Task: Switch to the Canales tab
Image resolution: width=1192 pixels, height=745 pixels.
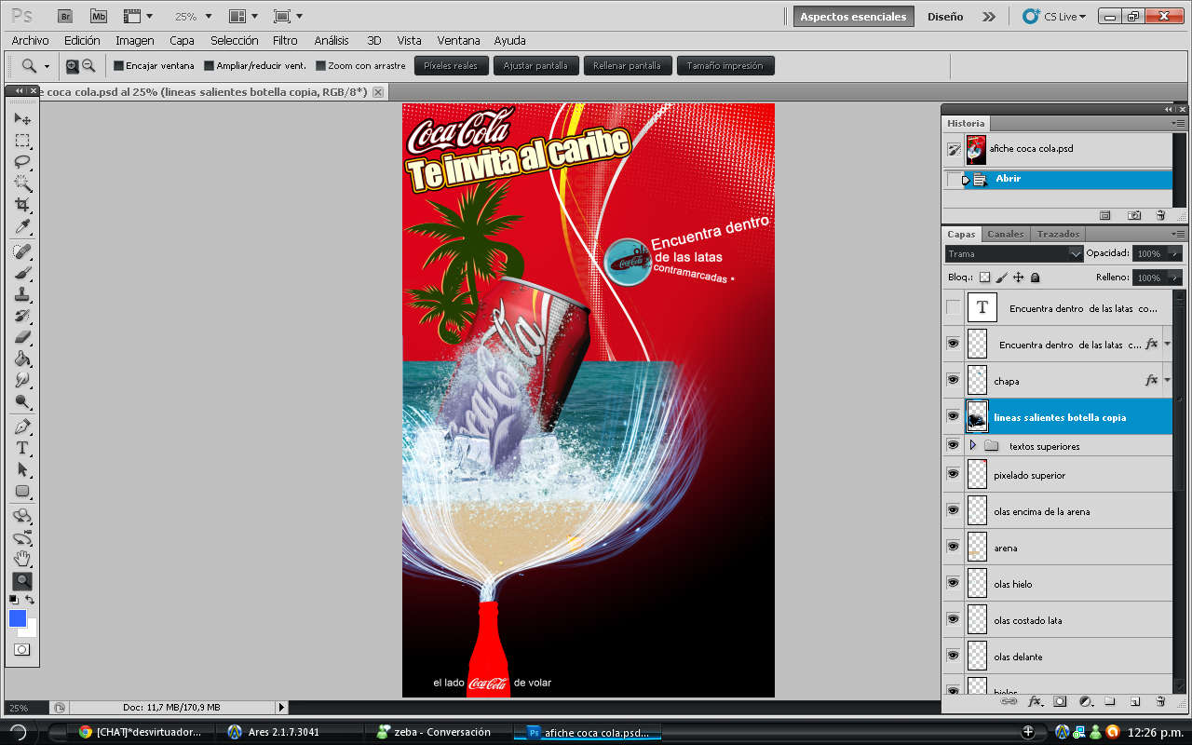Action: pos(1005,234)
